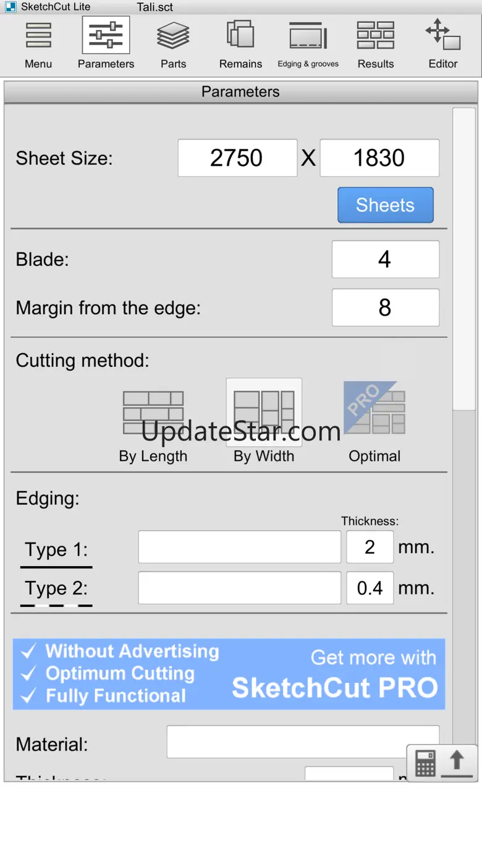Screen dimensions: 482x858
Task: Select the Parameters sliders icon
Action: [106, 36]
